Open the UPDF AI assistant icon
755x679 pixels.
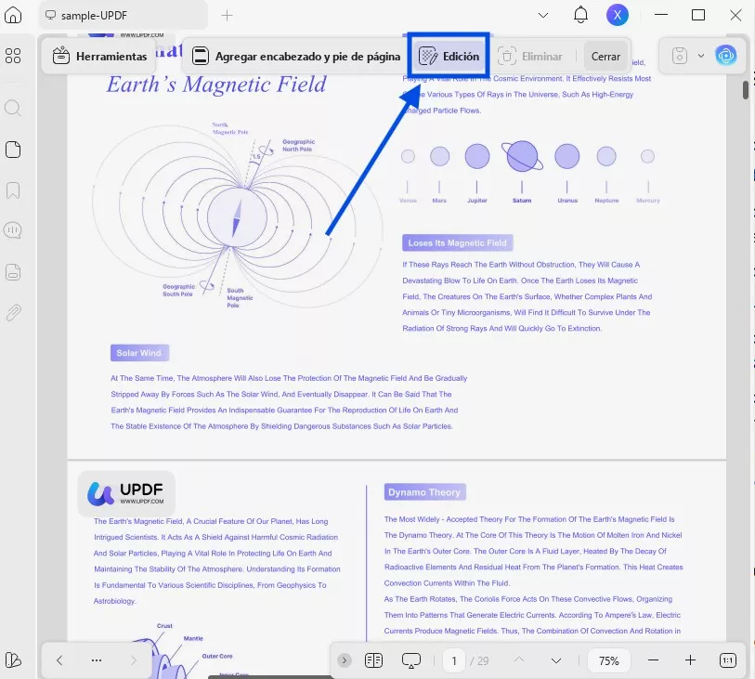(725, 56)
